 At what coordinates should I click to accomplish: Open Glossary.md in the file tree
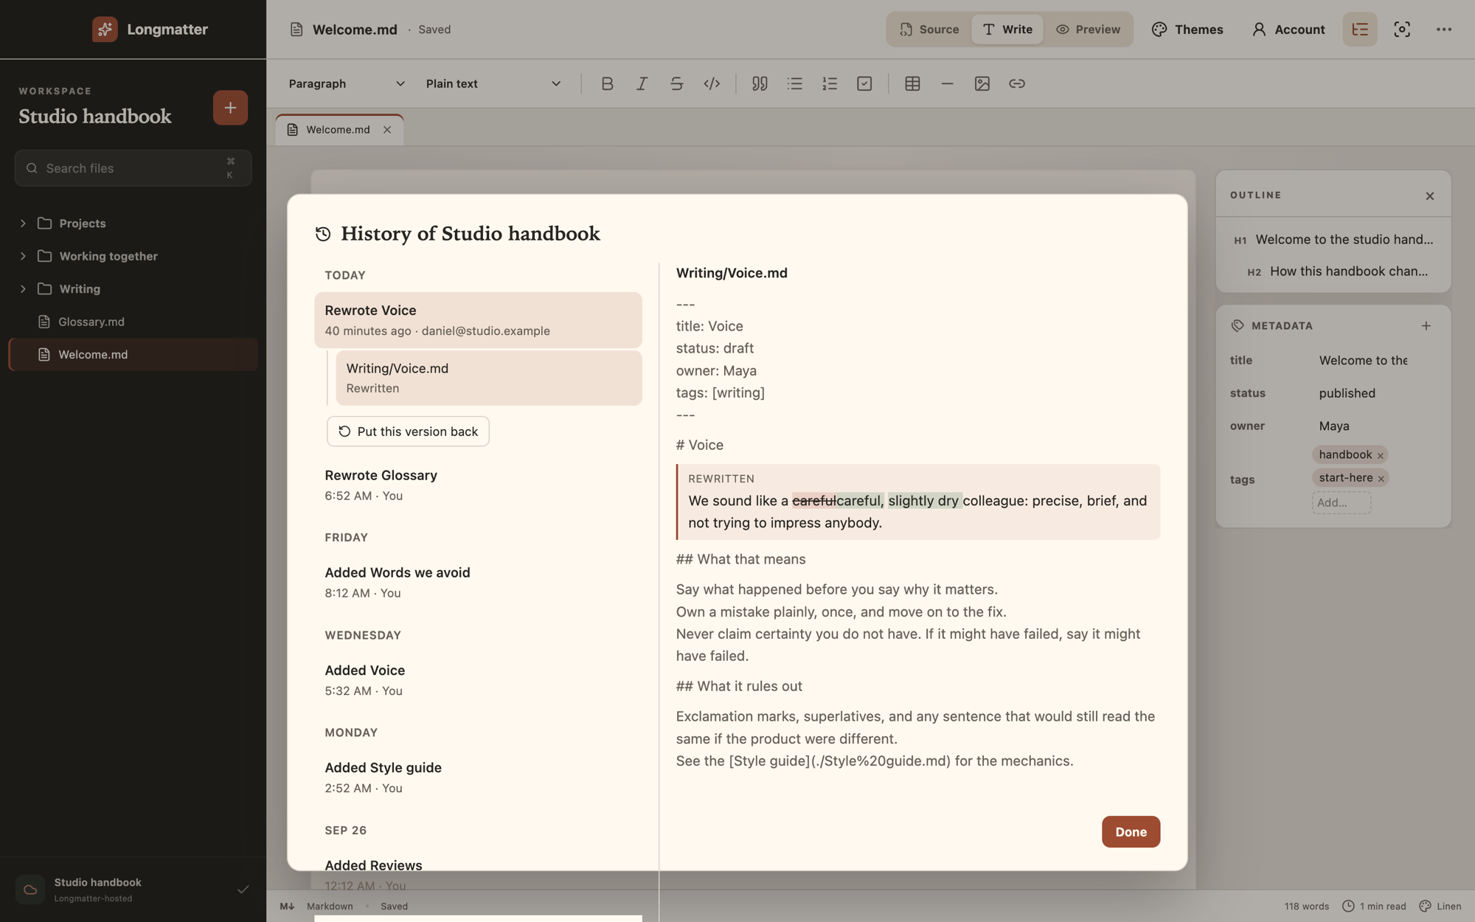click(x=133, y=322)
